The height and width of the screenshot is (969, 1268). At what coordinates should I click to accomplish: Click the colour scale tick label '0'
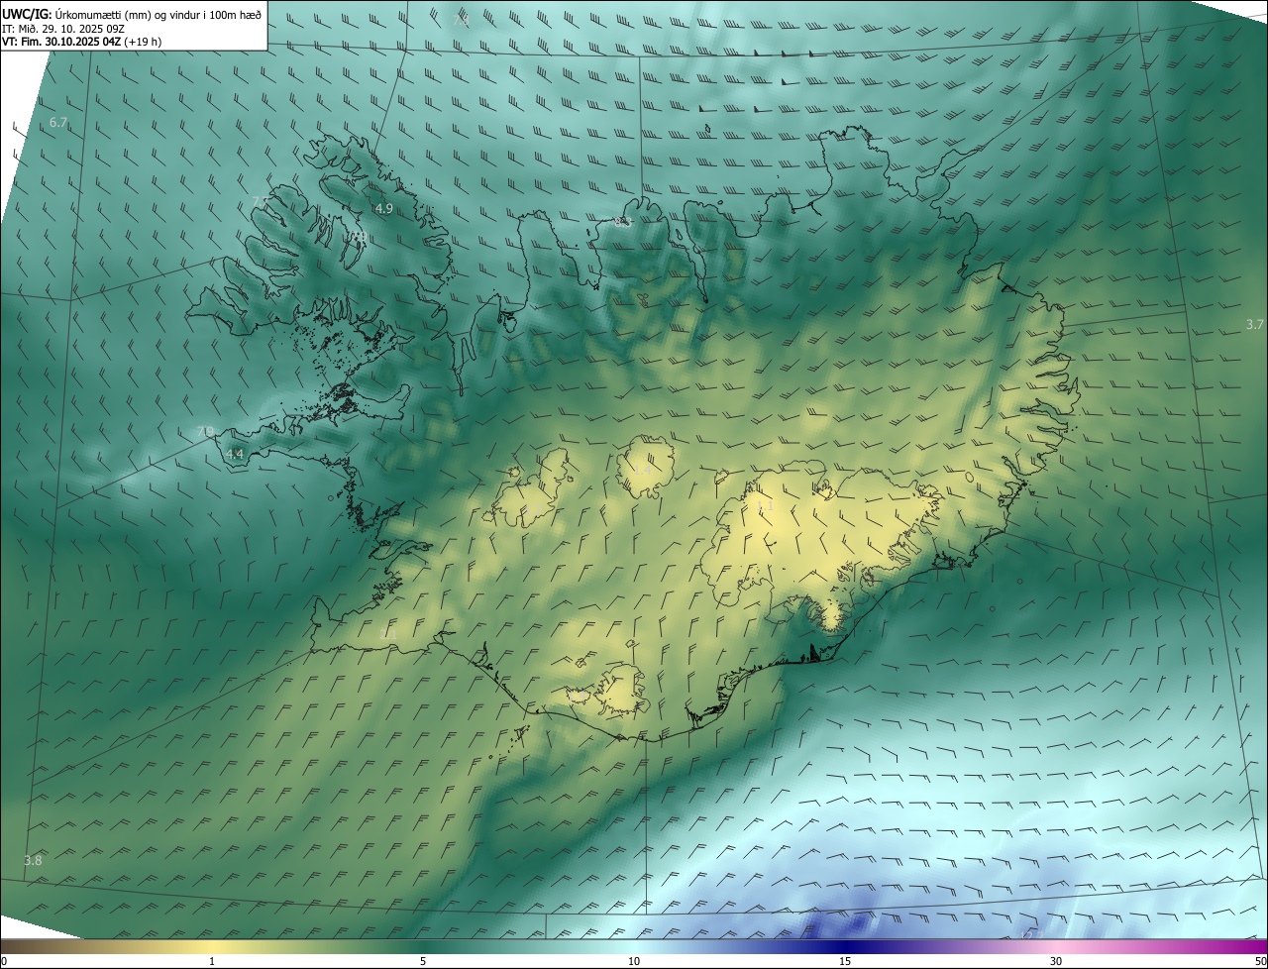click(x=4, y=961)
